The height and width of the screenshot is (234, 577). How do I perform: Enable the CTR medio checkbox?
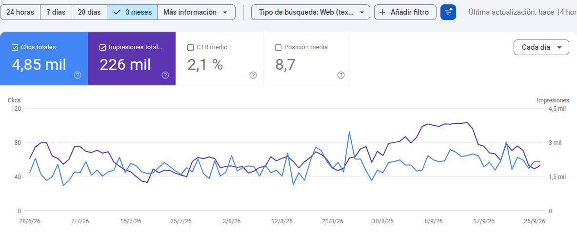[191, 47]
